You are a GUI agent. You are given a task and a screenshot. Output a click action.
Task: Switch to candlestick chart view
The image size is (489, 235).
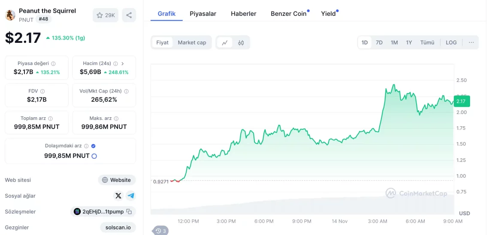coord(241,42)
